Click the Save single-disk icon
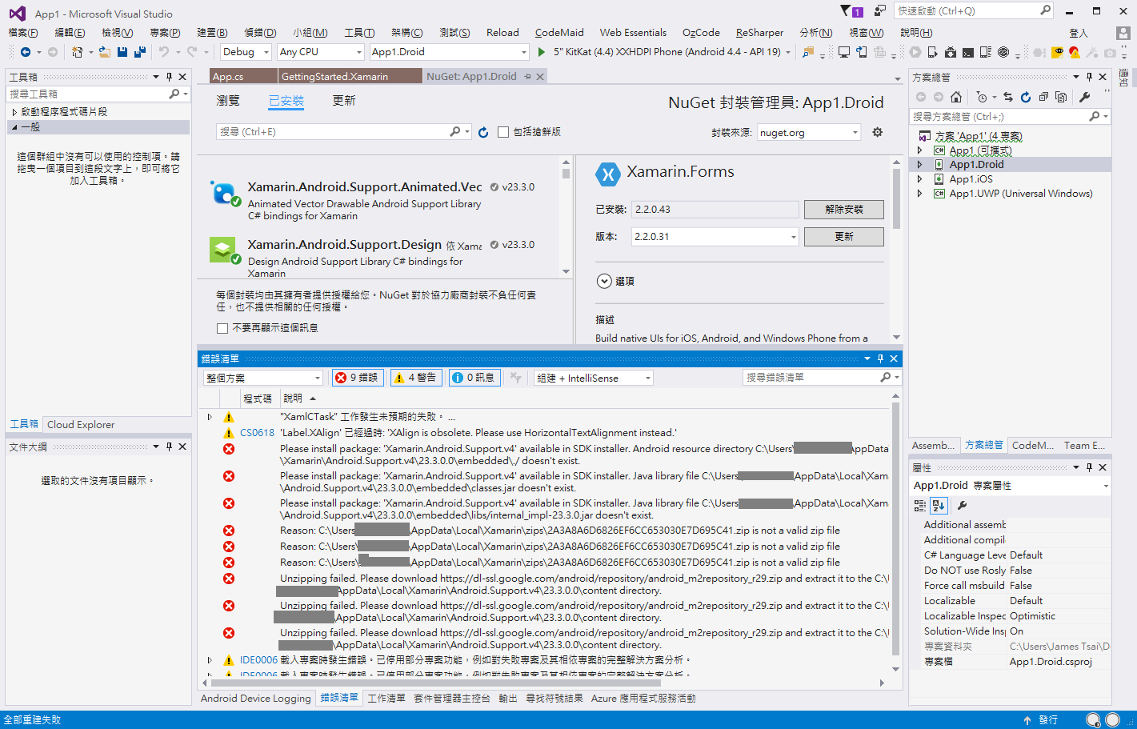Image resolution: width=1137 pixels, height=729 pixels. point(122,52)
